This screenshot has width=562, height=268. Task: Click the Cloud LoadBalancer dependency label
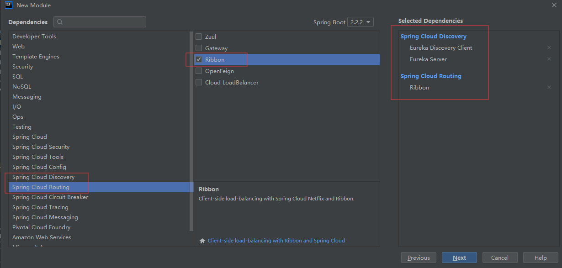tap(232, 82)
